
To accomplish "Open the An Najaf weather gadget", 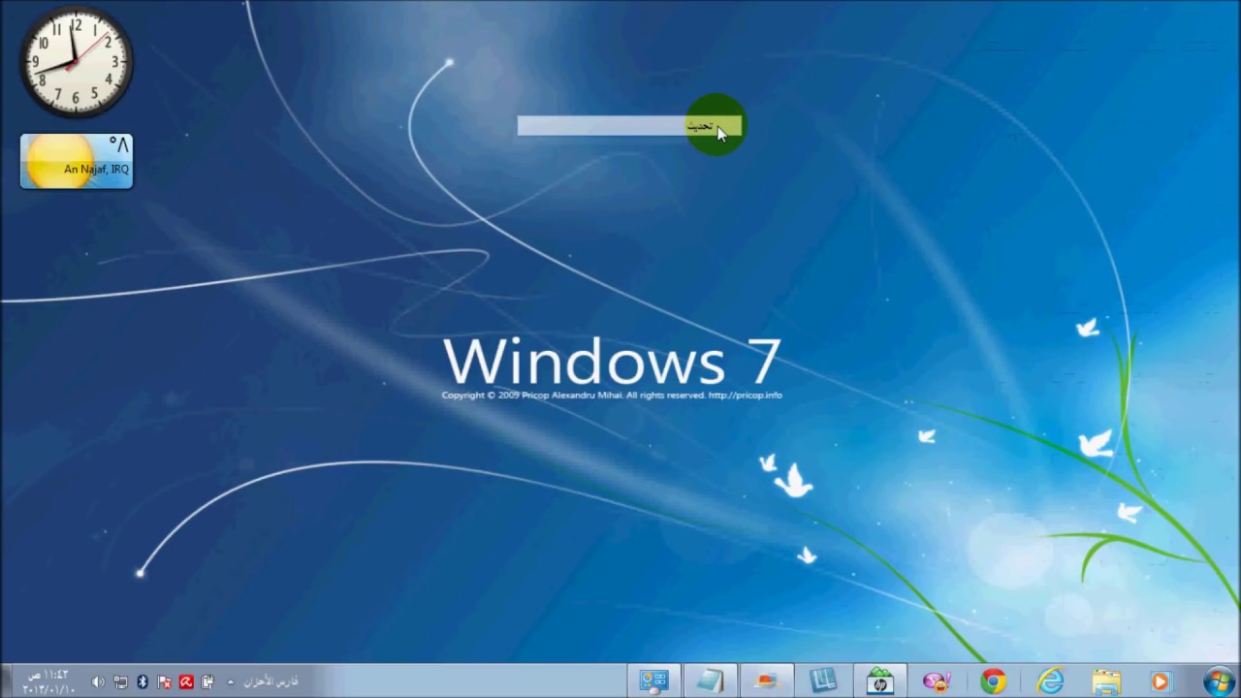I will pyautogui.click(x=76, y=161).
